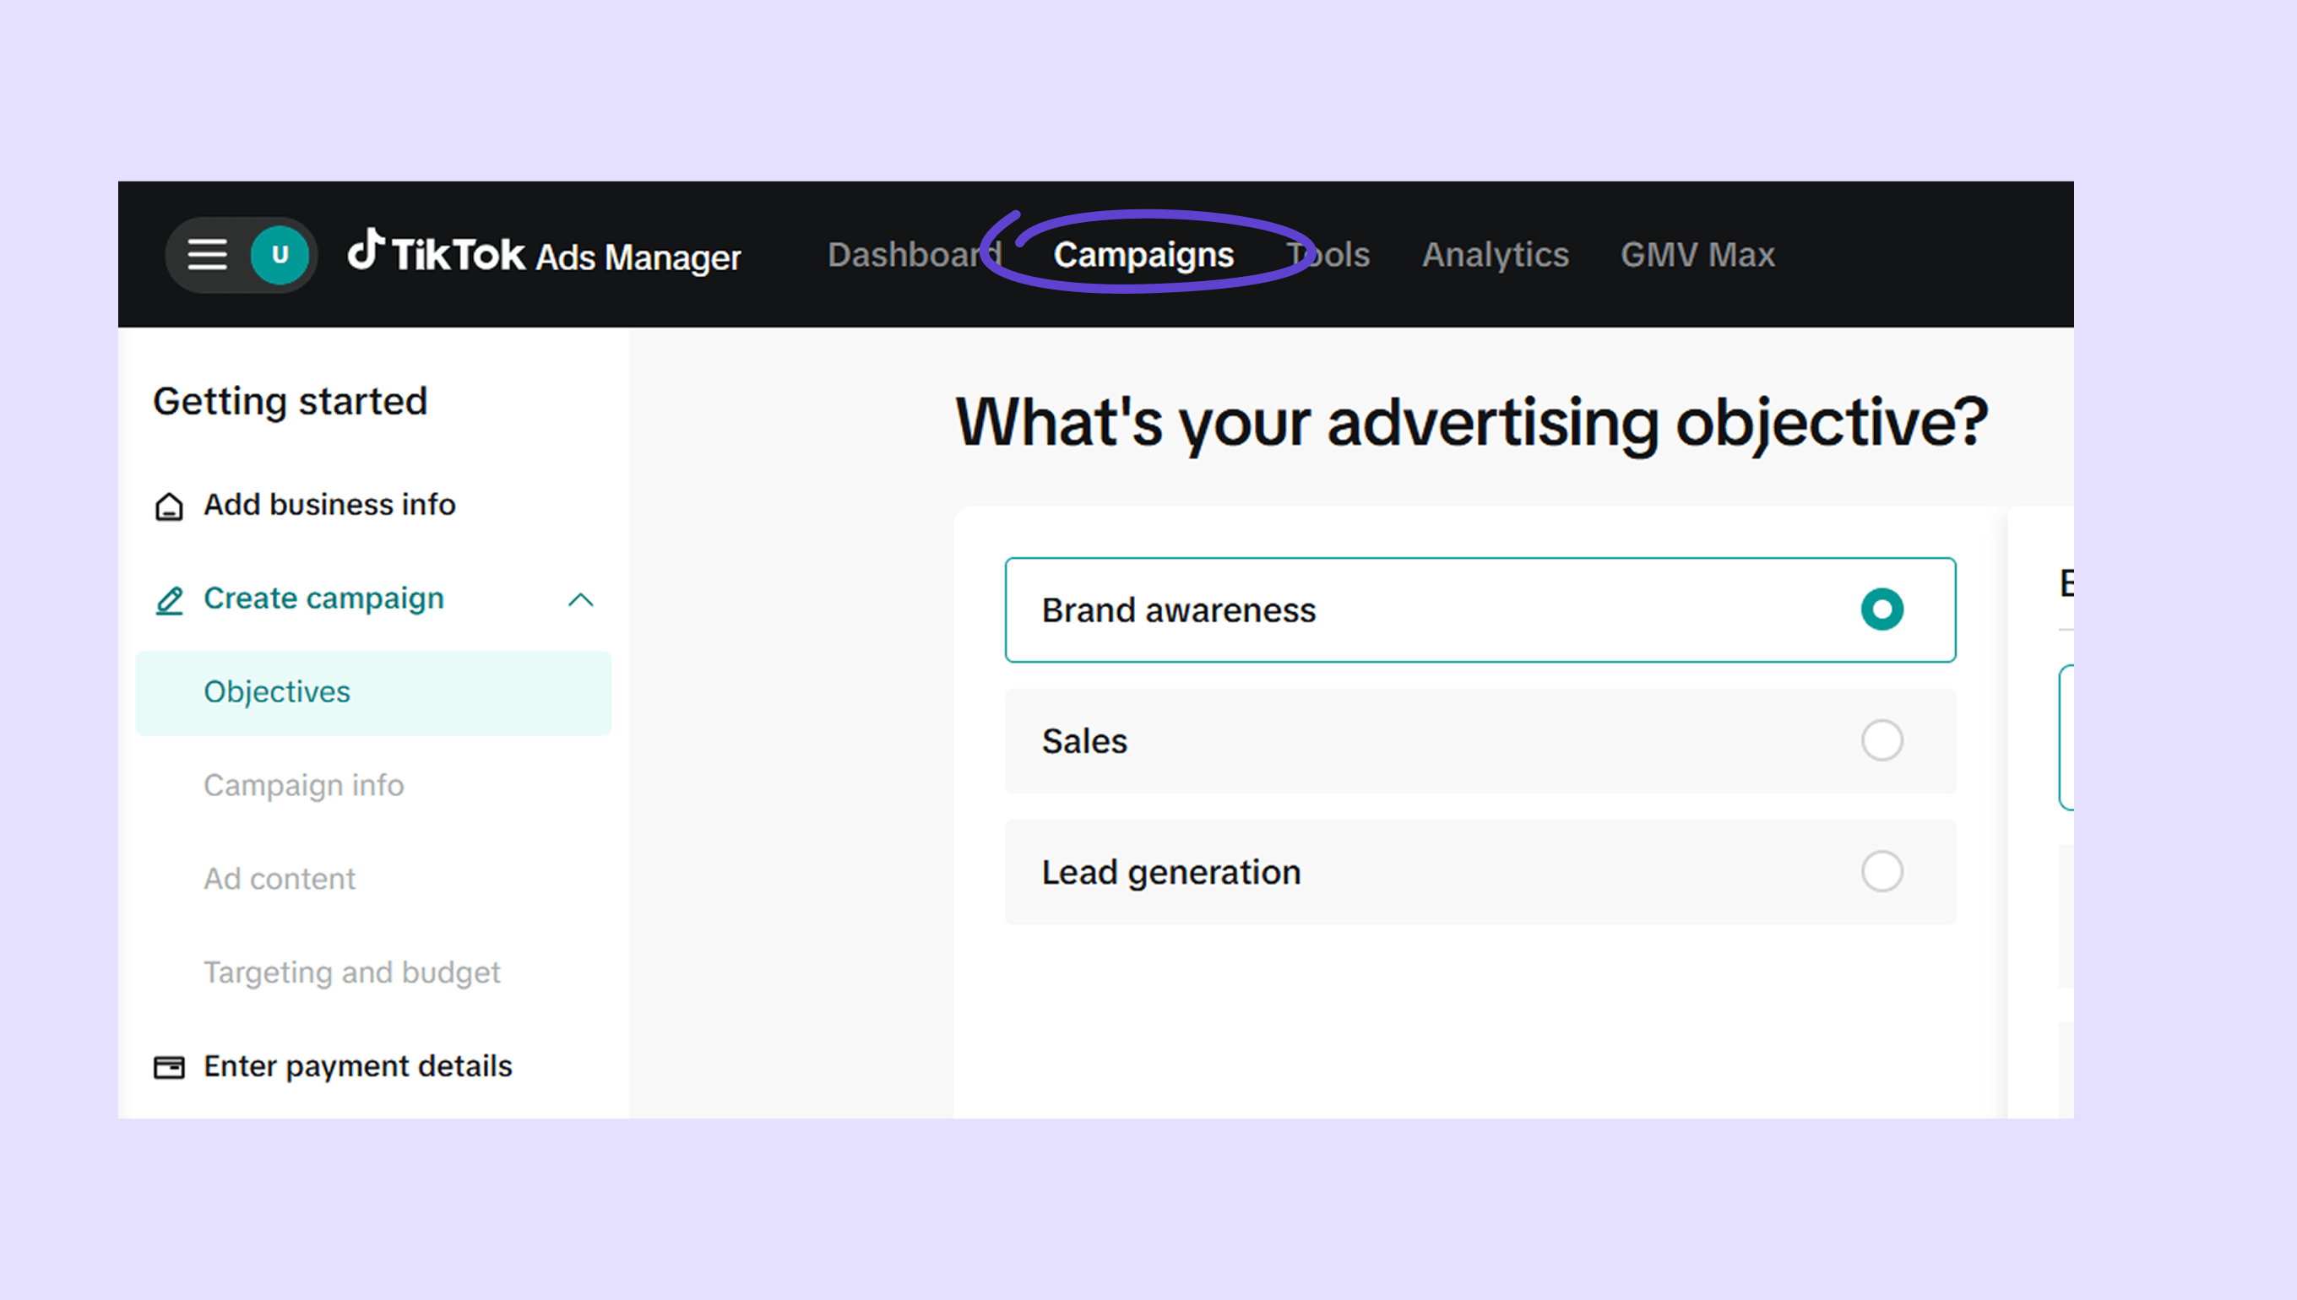Switch to the Campaigns tab

tap(1143, 255)
